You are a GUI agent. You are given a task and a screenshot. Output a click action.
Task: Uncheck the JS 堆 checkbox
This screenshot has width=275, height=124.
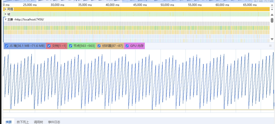pyautogui.click(x=7, y=46)
